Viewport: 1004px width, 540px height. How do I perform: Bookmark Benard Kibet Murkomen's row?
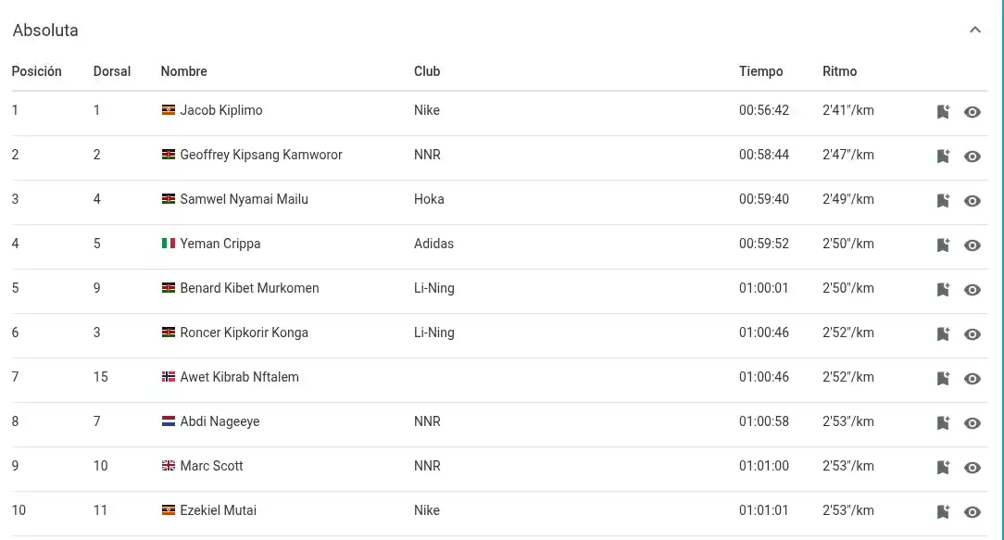[943, 290]
